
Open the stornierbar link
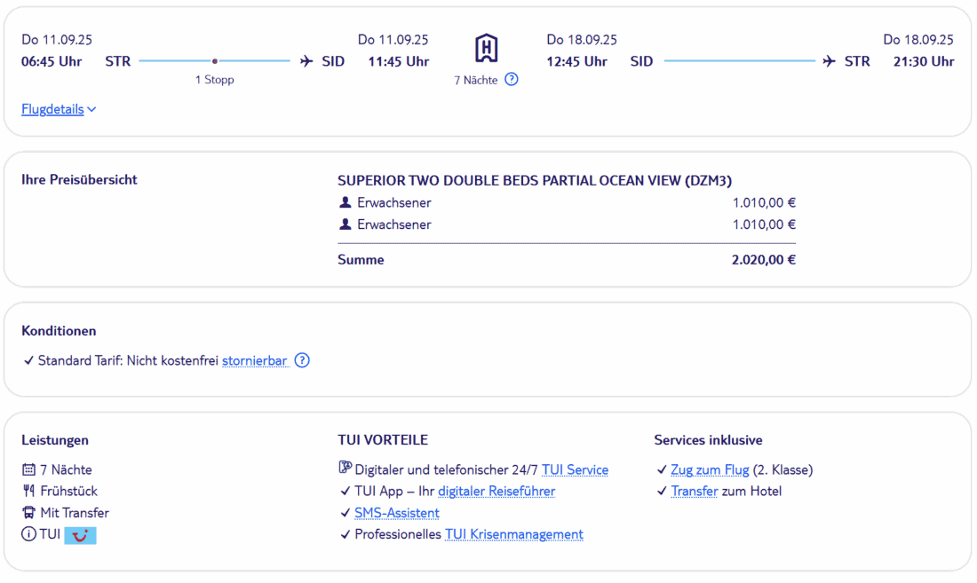click(x=254, y=361)
